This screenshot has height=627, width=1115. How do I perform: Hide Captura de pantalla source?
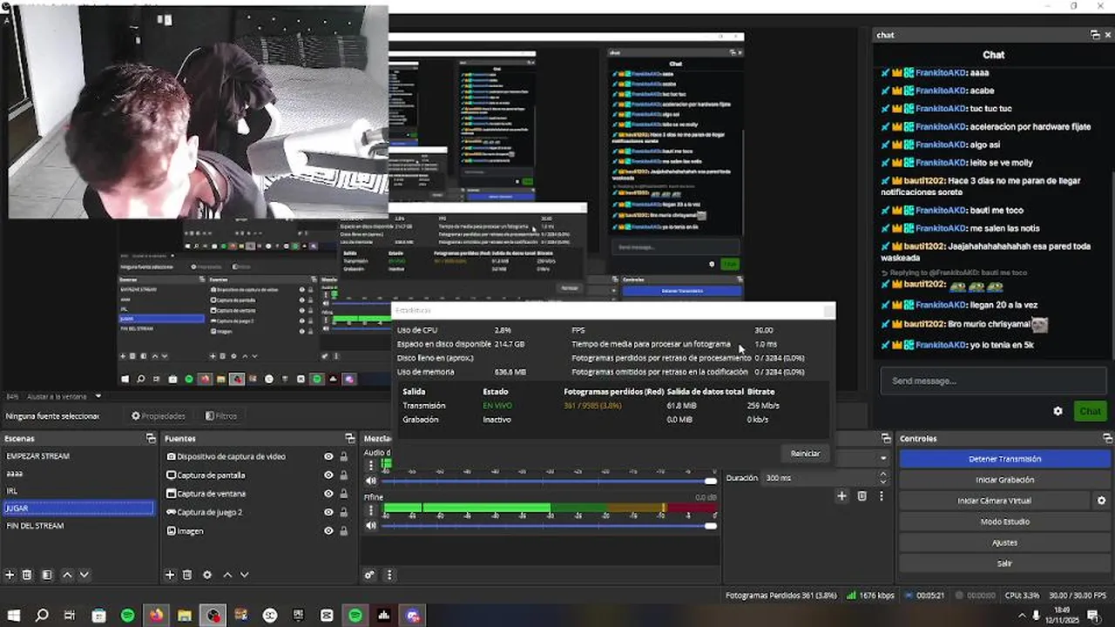(328, 475)
